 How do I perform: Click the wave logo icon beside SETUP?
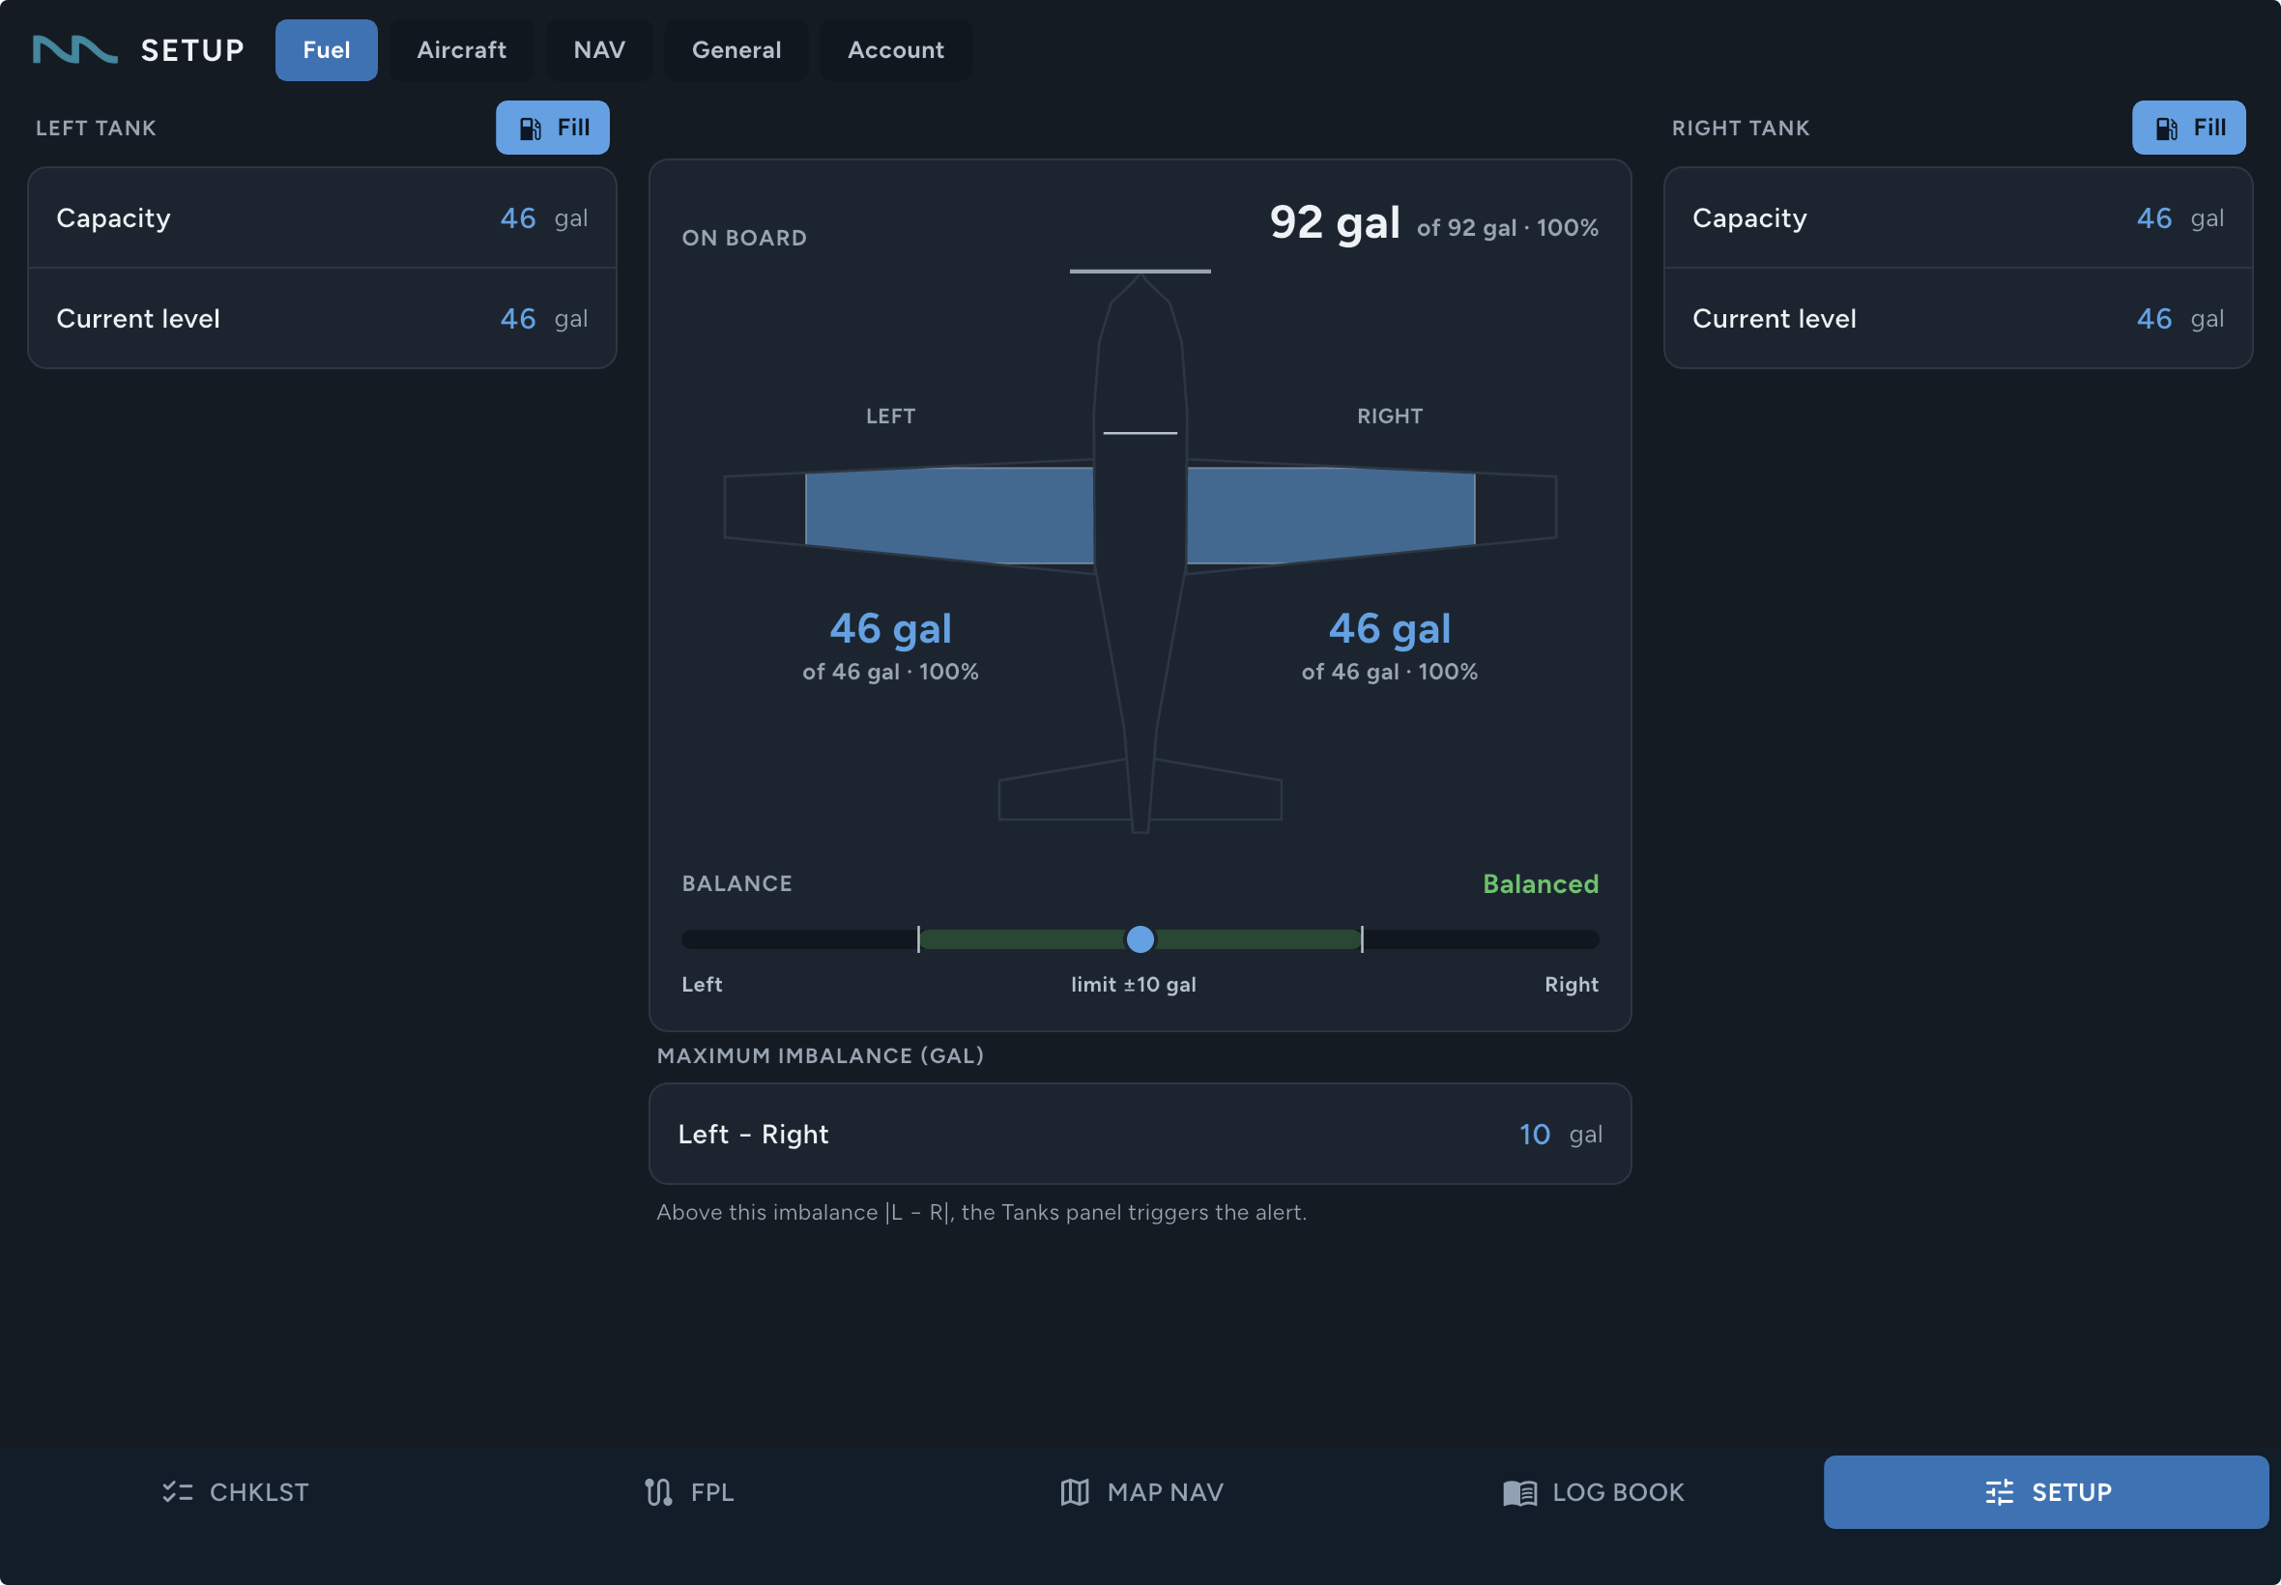(x=74, y=49)
